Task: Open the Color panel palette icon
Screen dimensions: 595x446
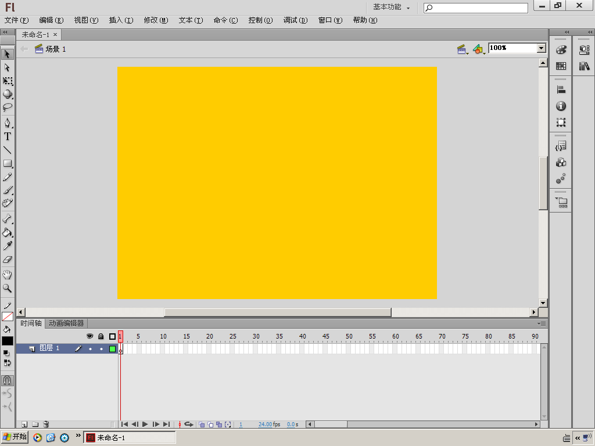Action: 561,50
